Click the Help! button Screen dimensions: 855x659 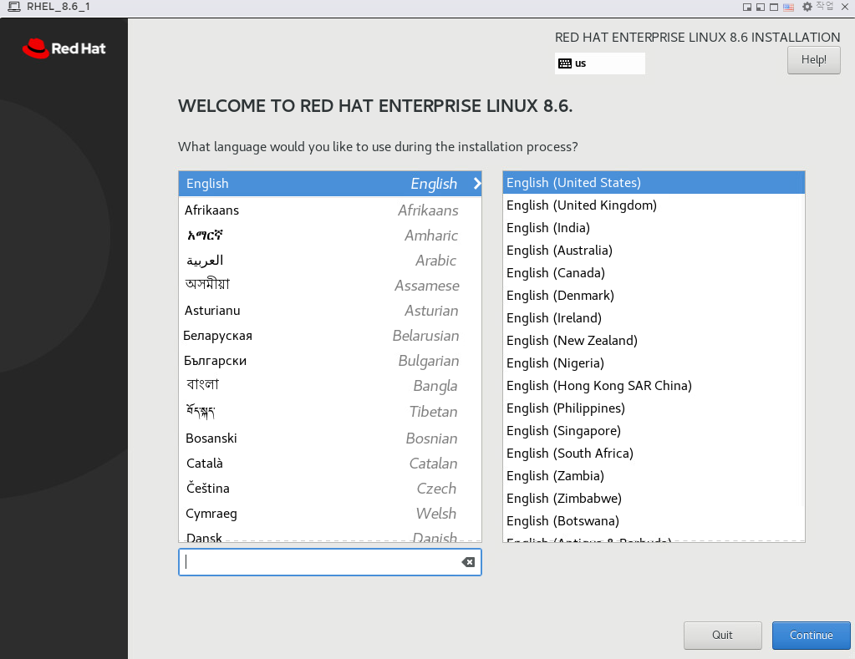[x=813, y=60]
